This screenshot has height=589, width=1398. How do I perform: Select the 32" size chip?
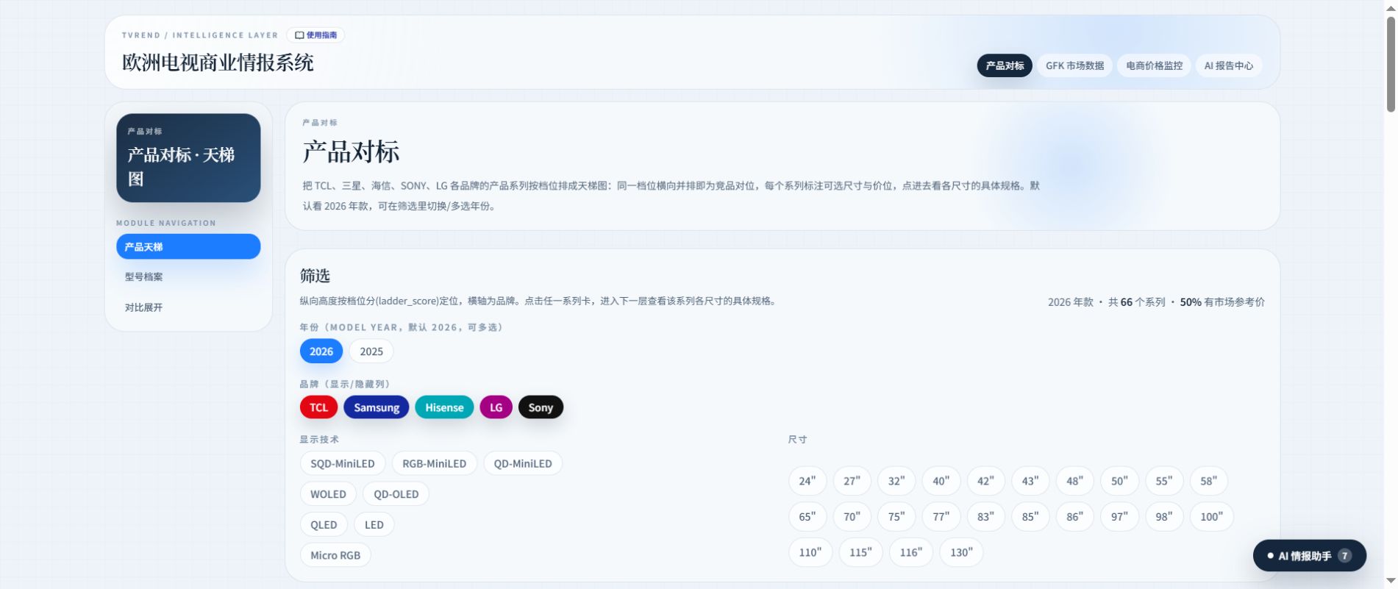tap(896, 481)
